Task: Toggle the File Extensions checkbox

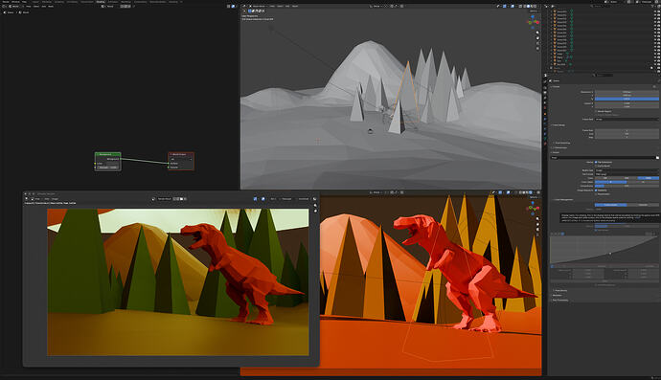Action: 596,162
